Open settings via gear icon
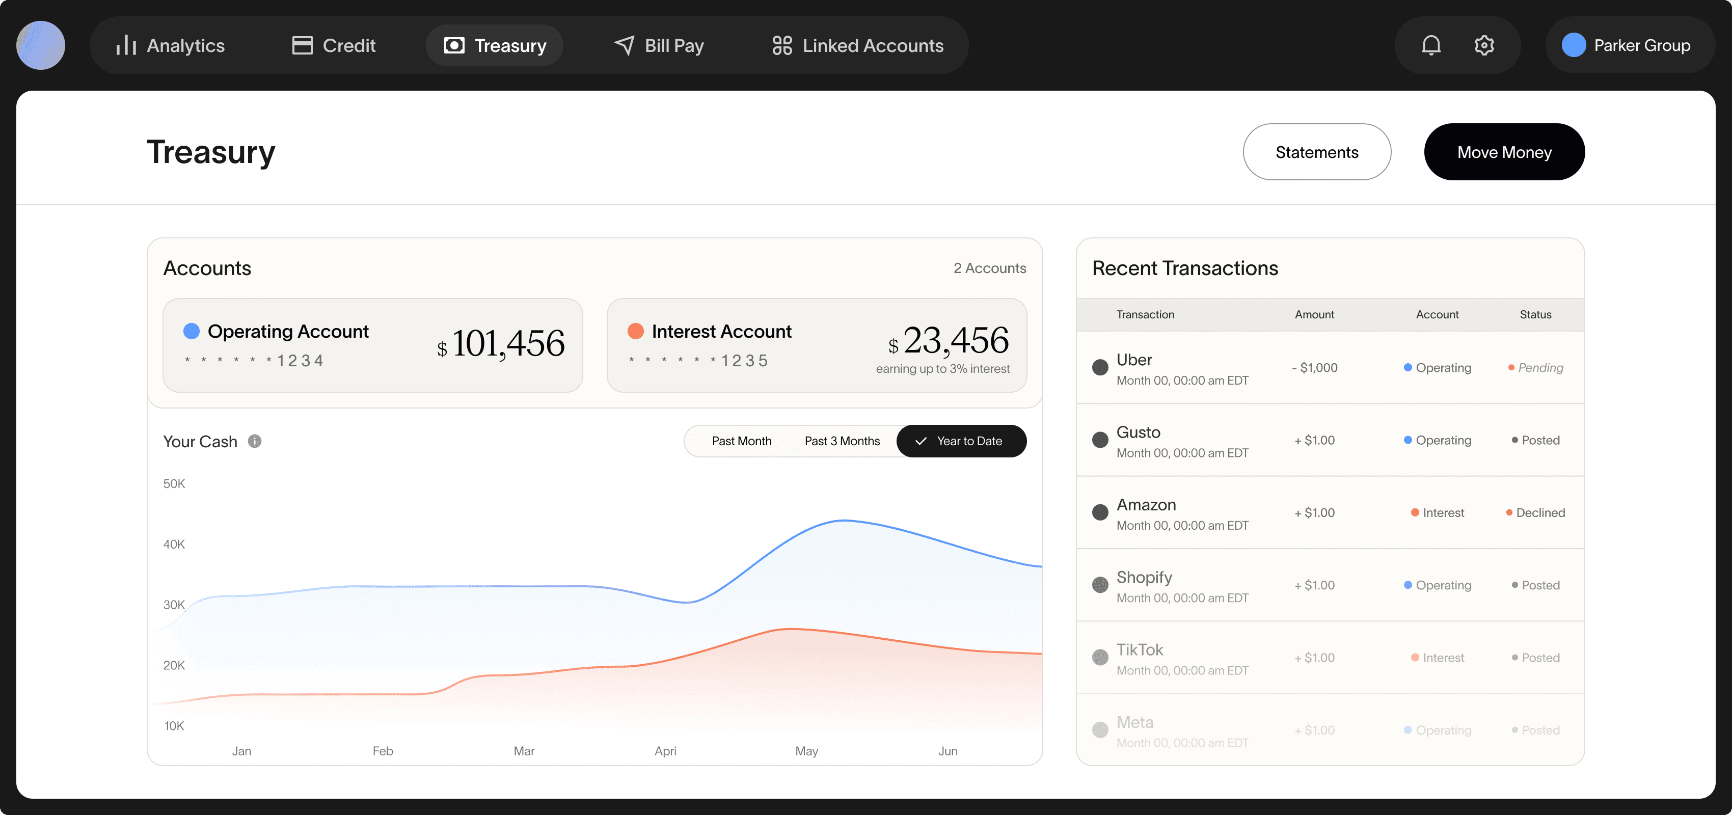The height and width of the screenshot is (815, 1732). 1484,45
